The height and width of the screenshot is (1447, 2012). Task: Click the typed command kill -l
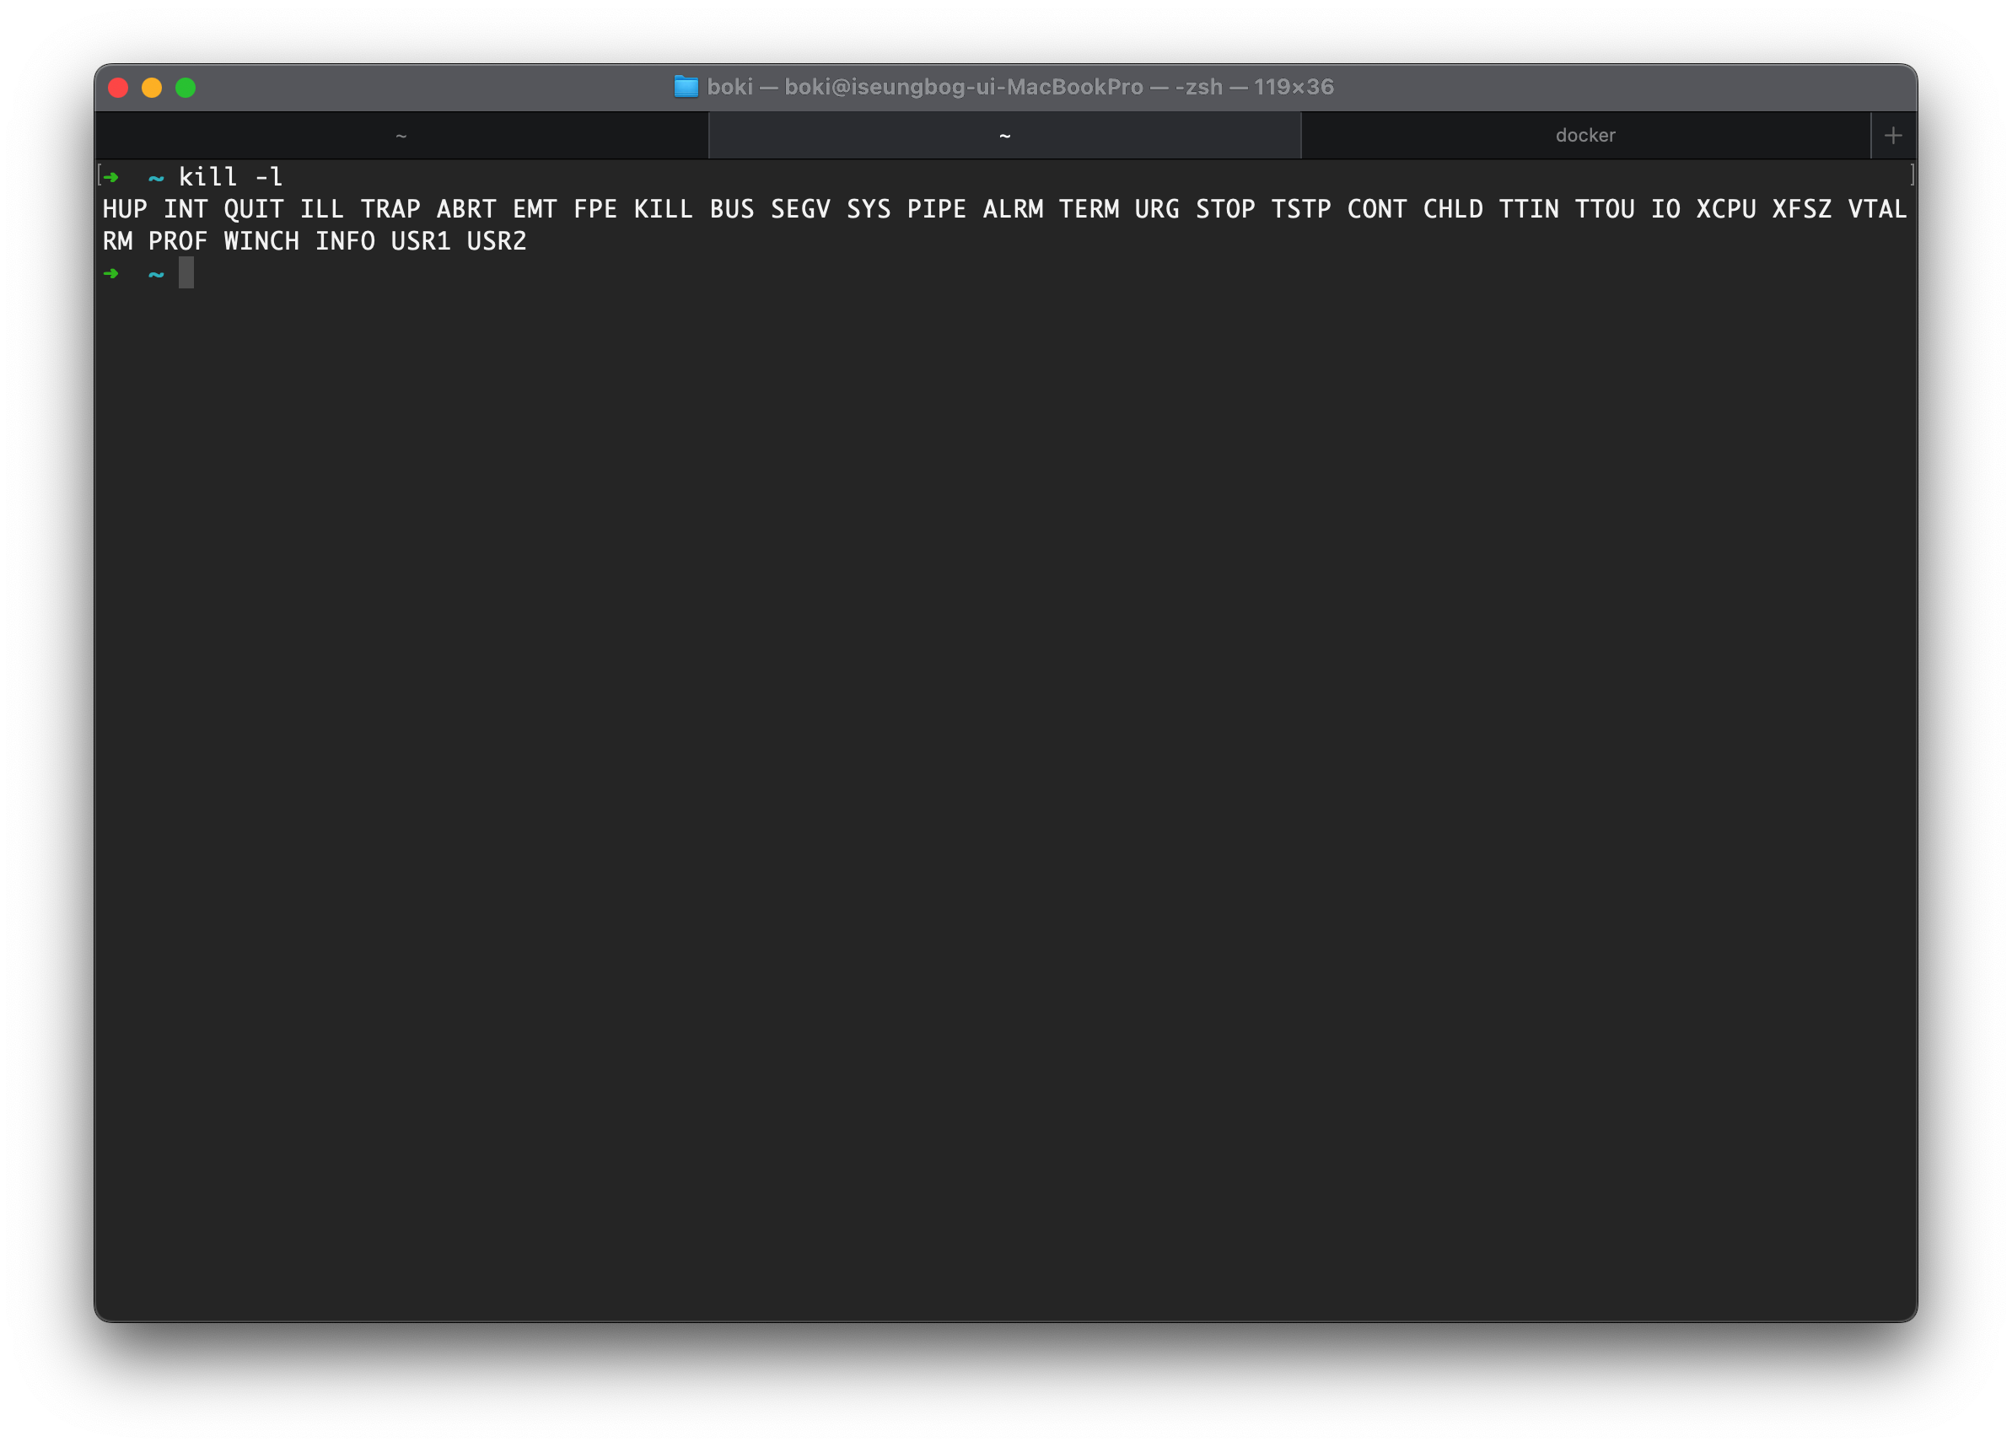coord(231,177)
